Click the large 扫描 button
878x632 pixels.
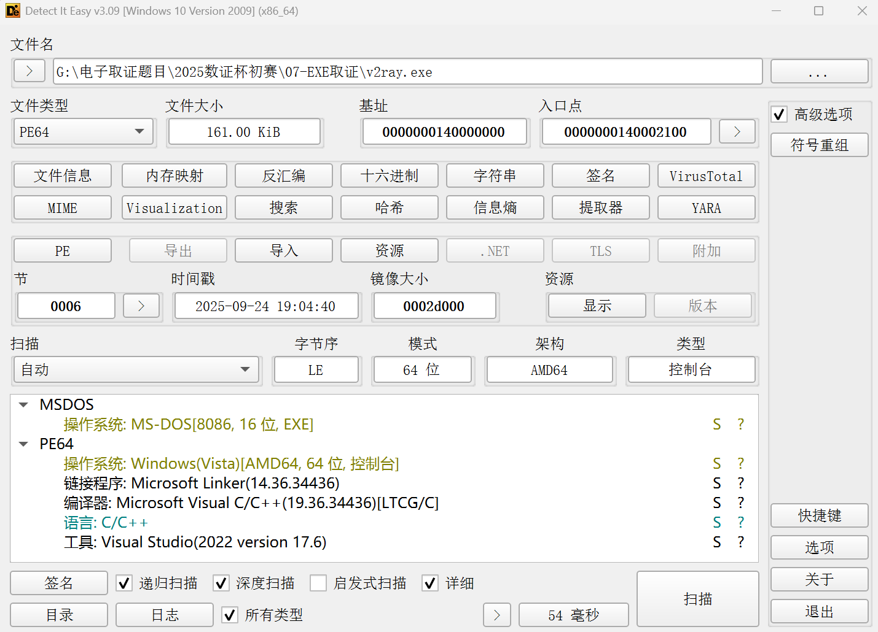click(x=697, y=599)
